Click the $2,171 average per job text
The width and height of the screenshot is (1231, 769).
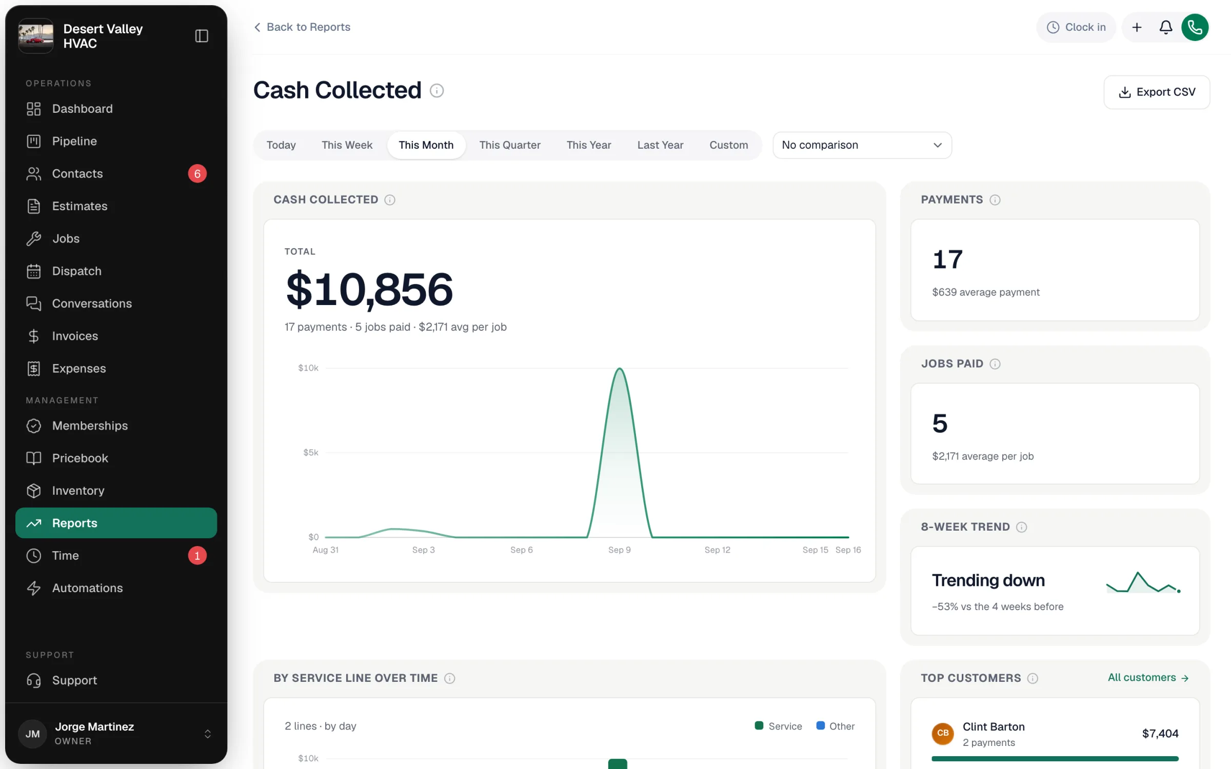click(x=982, y=456)
